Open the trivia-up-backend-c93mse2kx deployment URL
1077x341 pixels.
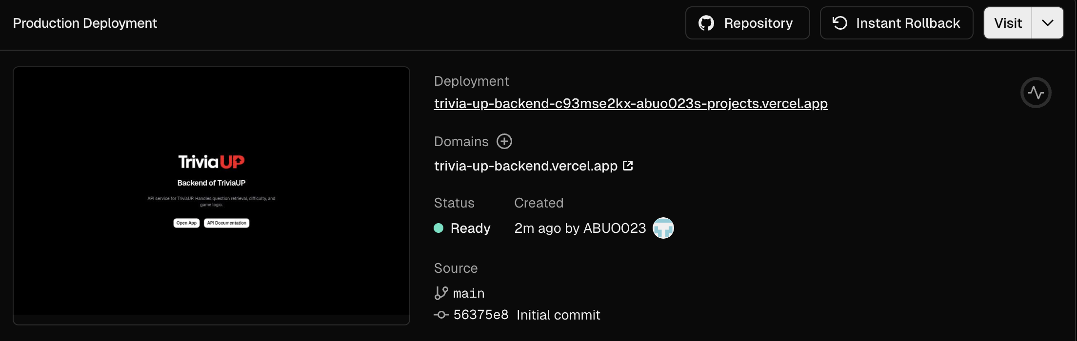tap(631, 103)
